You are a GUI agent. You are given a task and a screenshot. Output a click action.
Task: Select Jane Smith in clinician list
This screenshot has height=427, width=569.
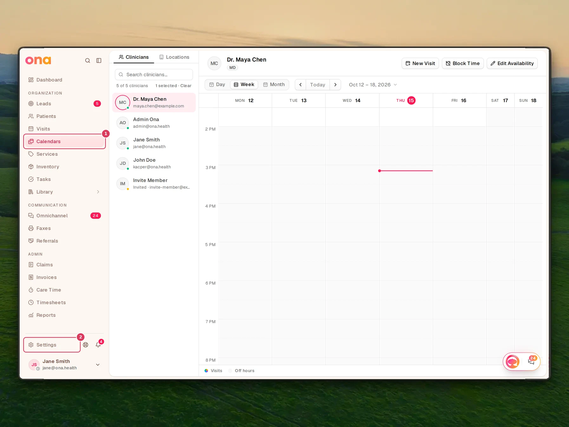154,143
